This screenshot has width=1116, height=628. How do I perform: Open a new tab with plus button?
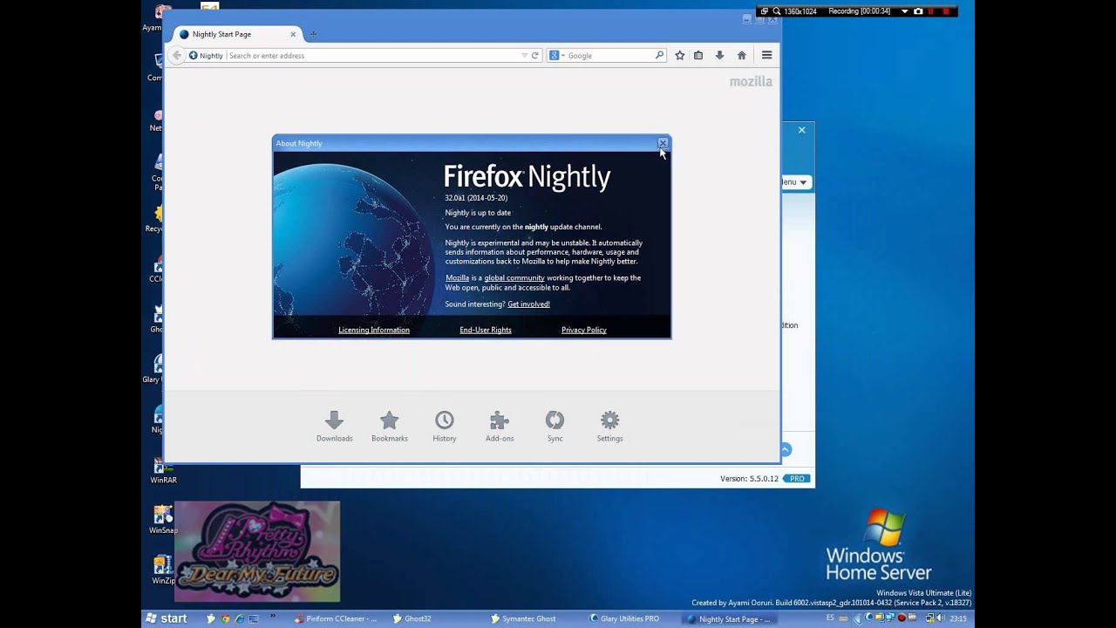(x=313, y=34)
